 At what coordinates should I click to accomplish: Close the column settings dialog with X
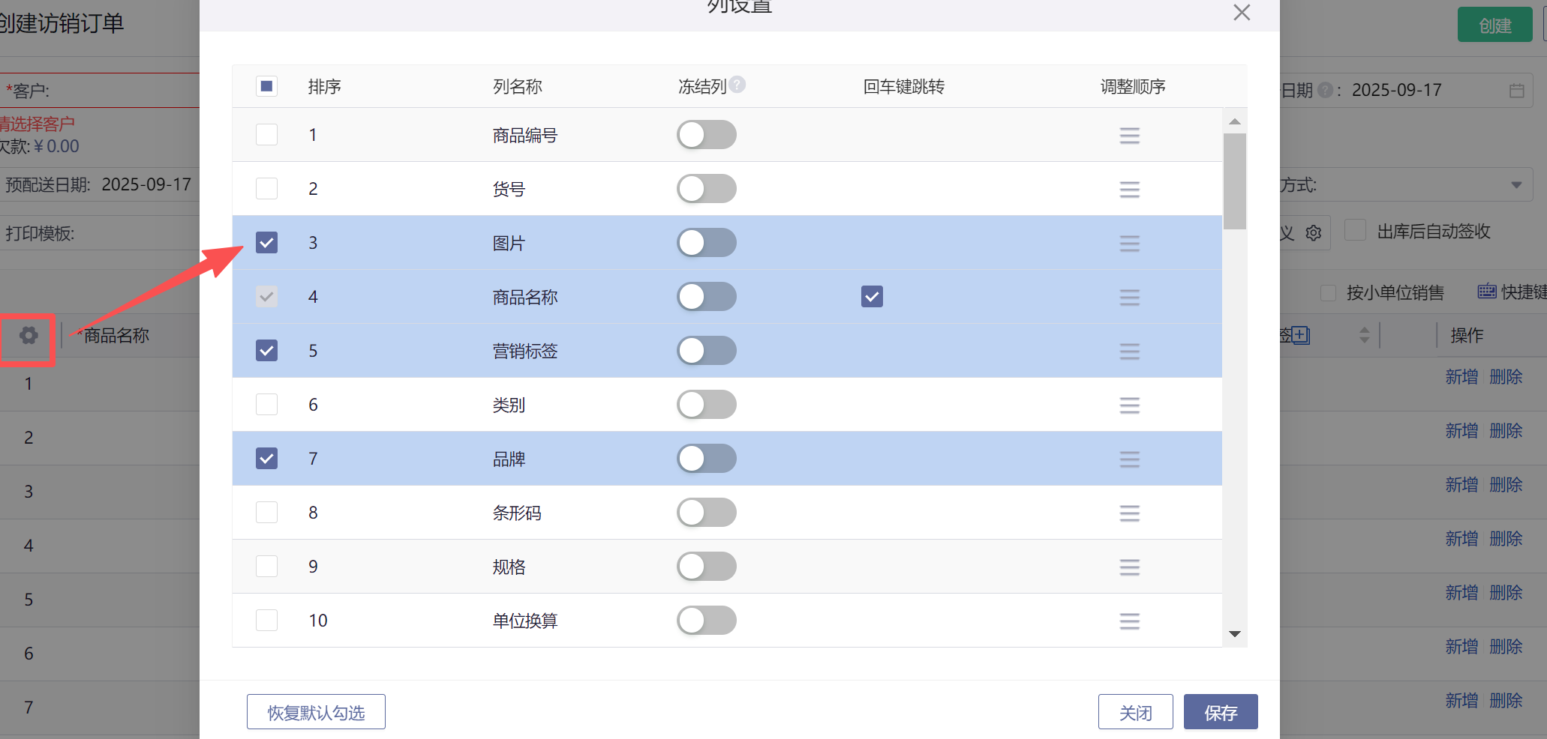pos(1242,13)
